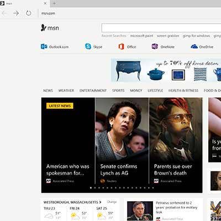
Task: Expand the Westborough, Massachusetts weather location
Action: point(72,202)
